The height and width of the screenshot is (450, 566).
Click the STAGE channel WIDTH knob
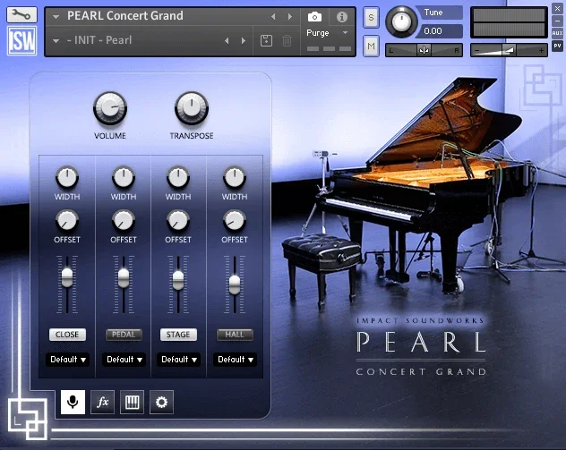pos(178,177)
